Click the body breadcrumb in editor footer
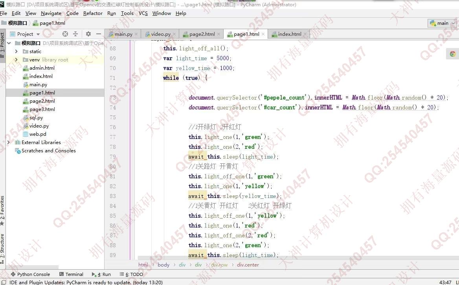 coord(163,265)
